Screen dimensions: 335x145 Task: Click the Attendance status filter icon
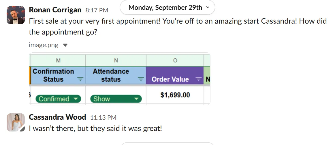pyautogui.click(x=141, y=79)
